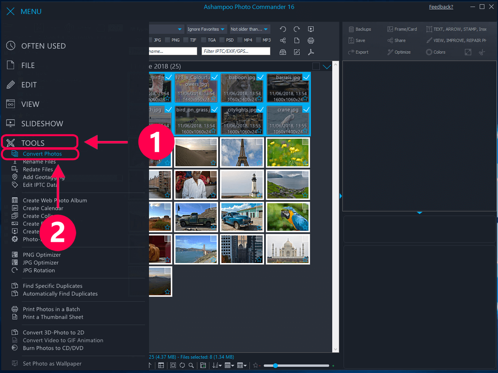498x373 pixels.
Task: Open the TEXT, ARROW, STAMP tools section
Action: [x=456, y=29]
